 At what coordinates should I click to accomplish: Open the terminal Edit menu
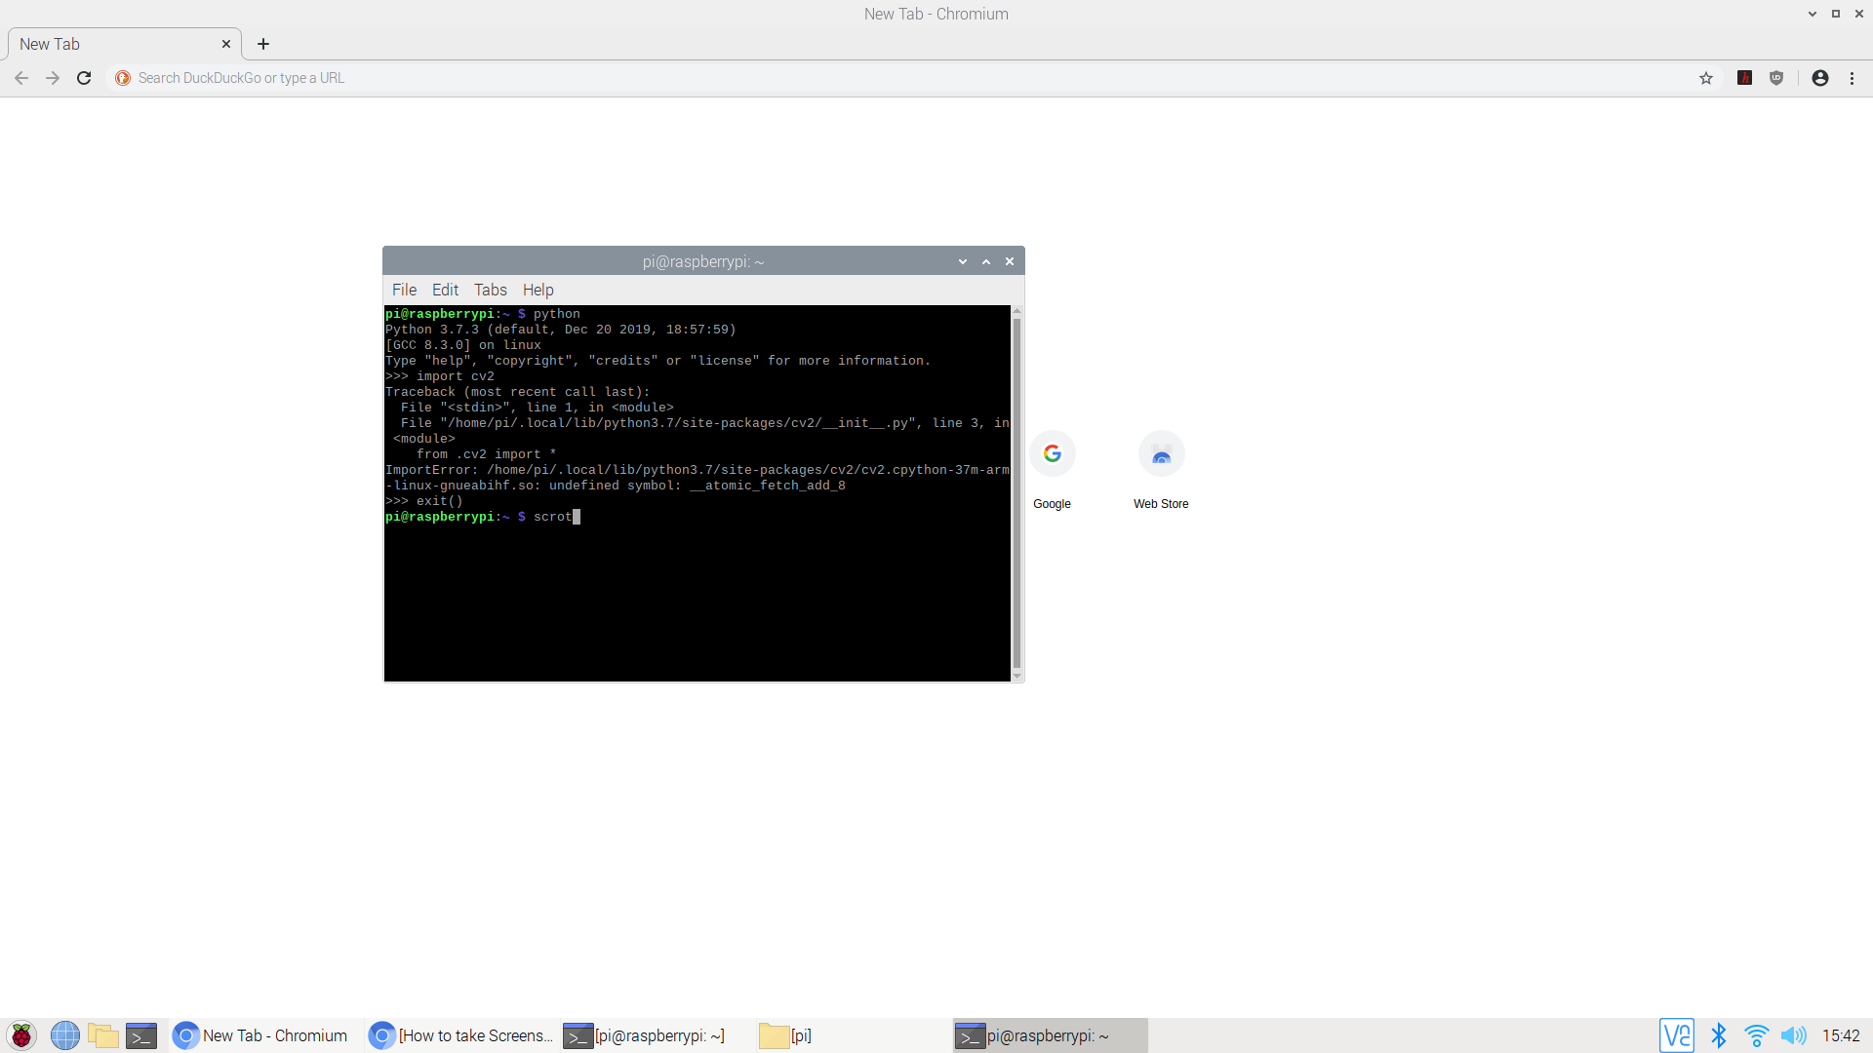coord(445,290)
